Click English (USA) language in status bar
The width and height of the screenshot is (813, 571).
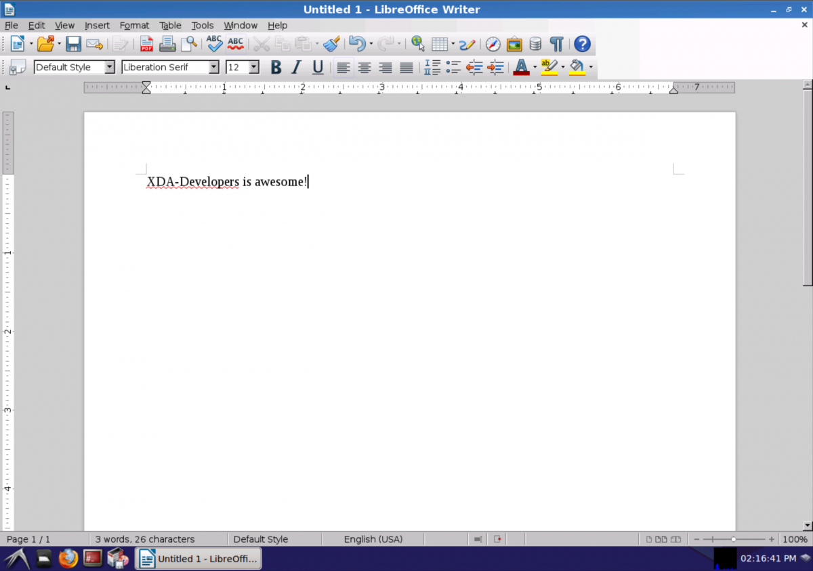(373, 539)
